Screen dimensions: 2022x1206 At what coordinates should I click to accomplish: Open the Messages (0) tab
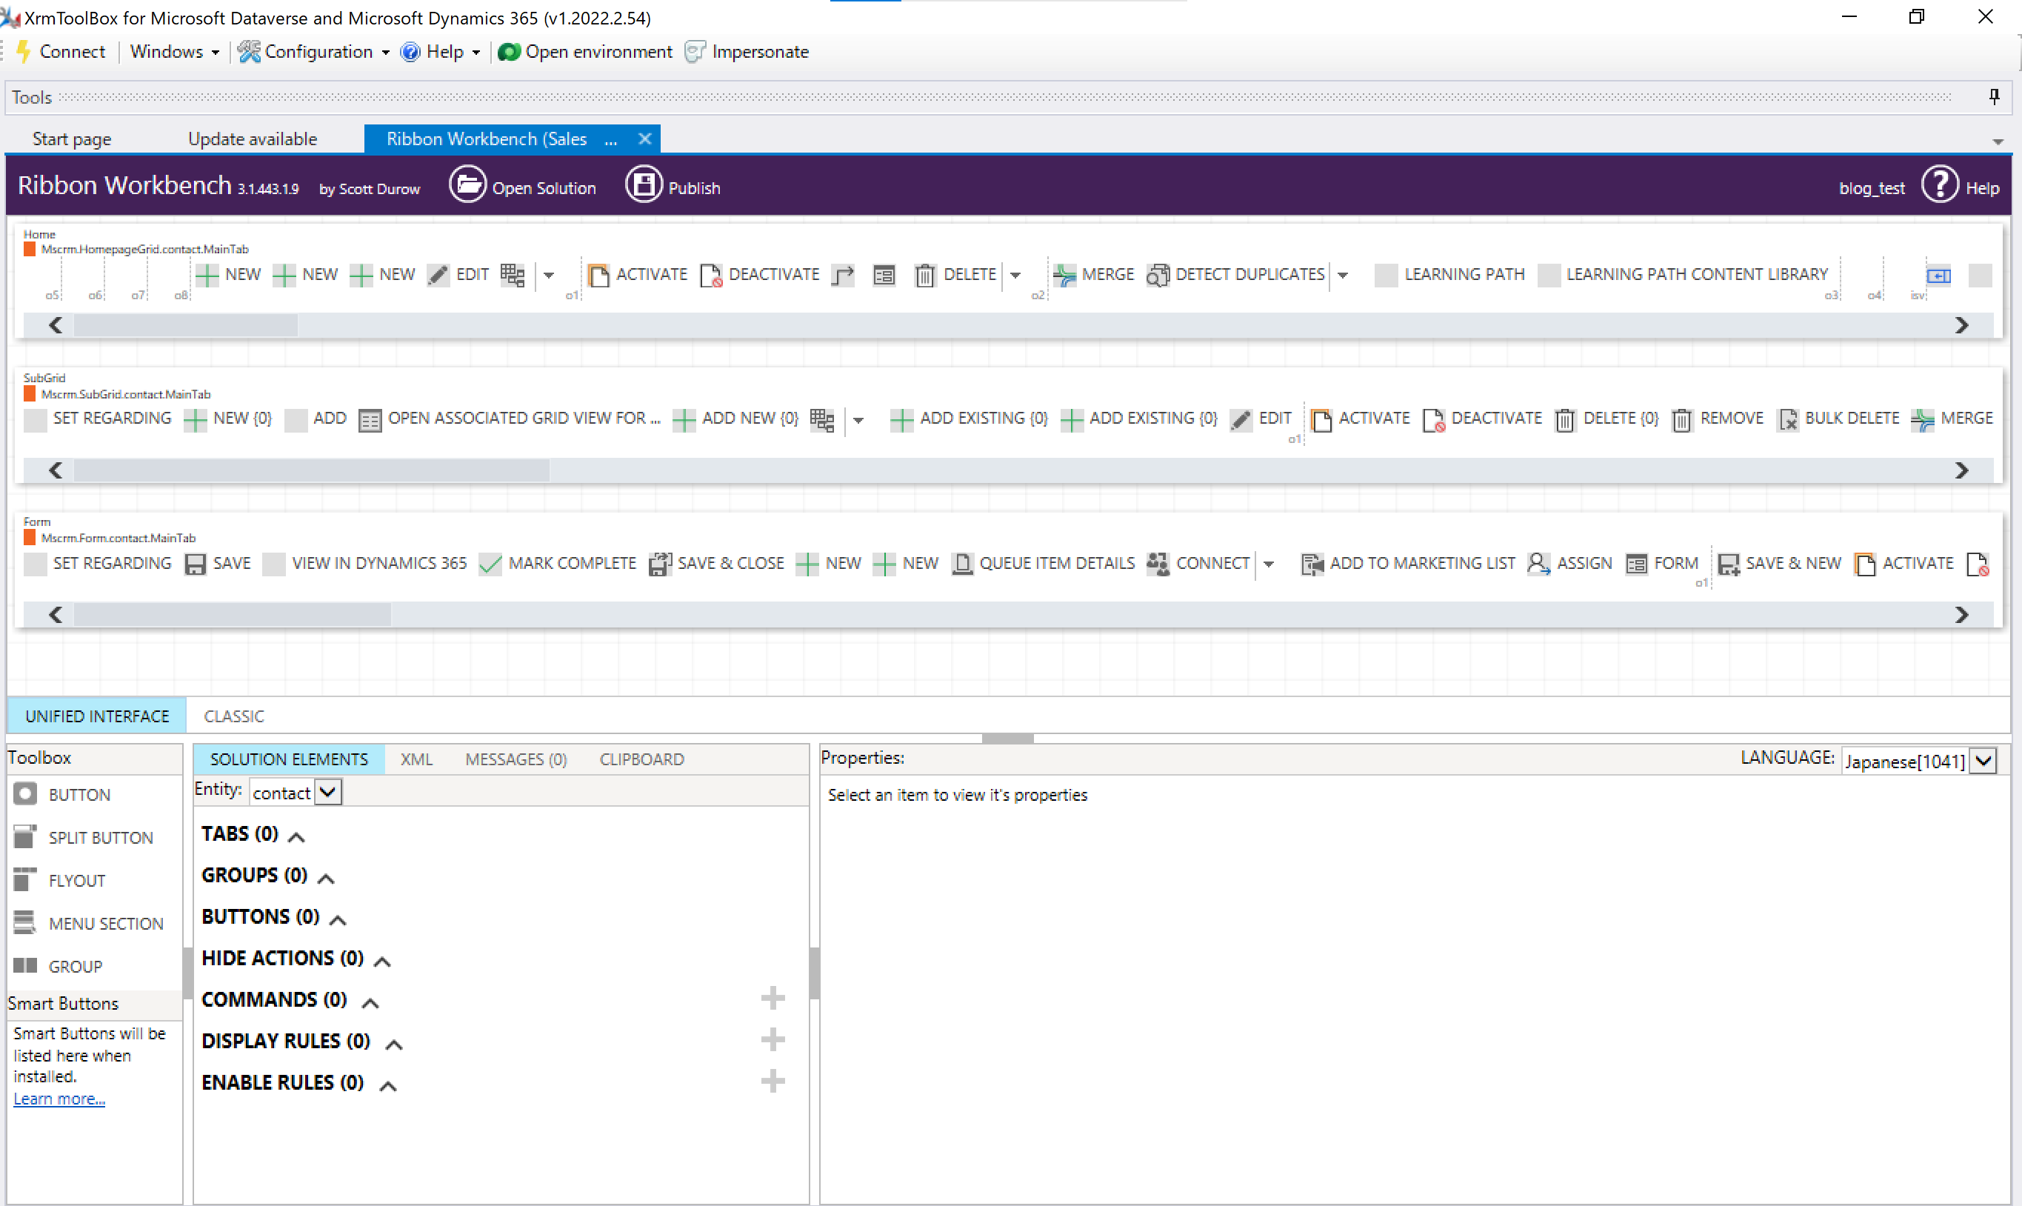click(515, 759)
